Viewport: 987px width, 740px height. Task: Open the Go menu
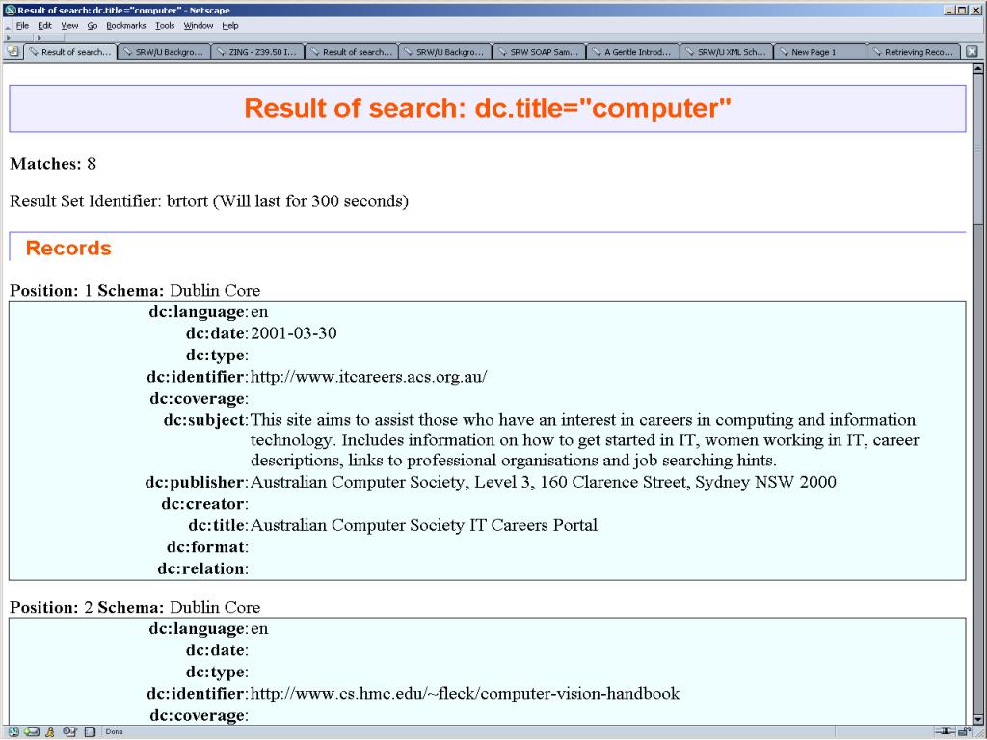click(93, 26)
